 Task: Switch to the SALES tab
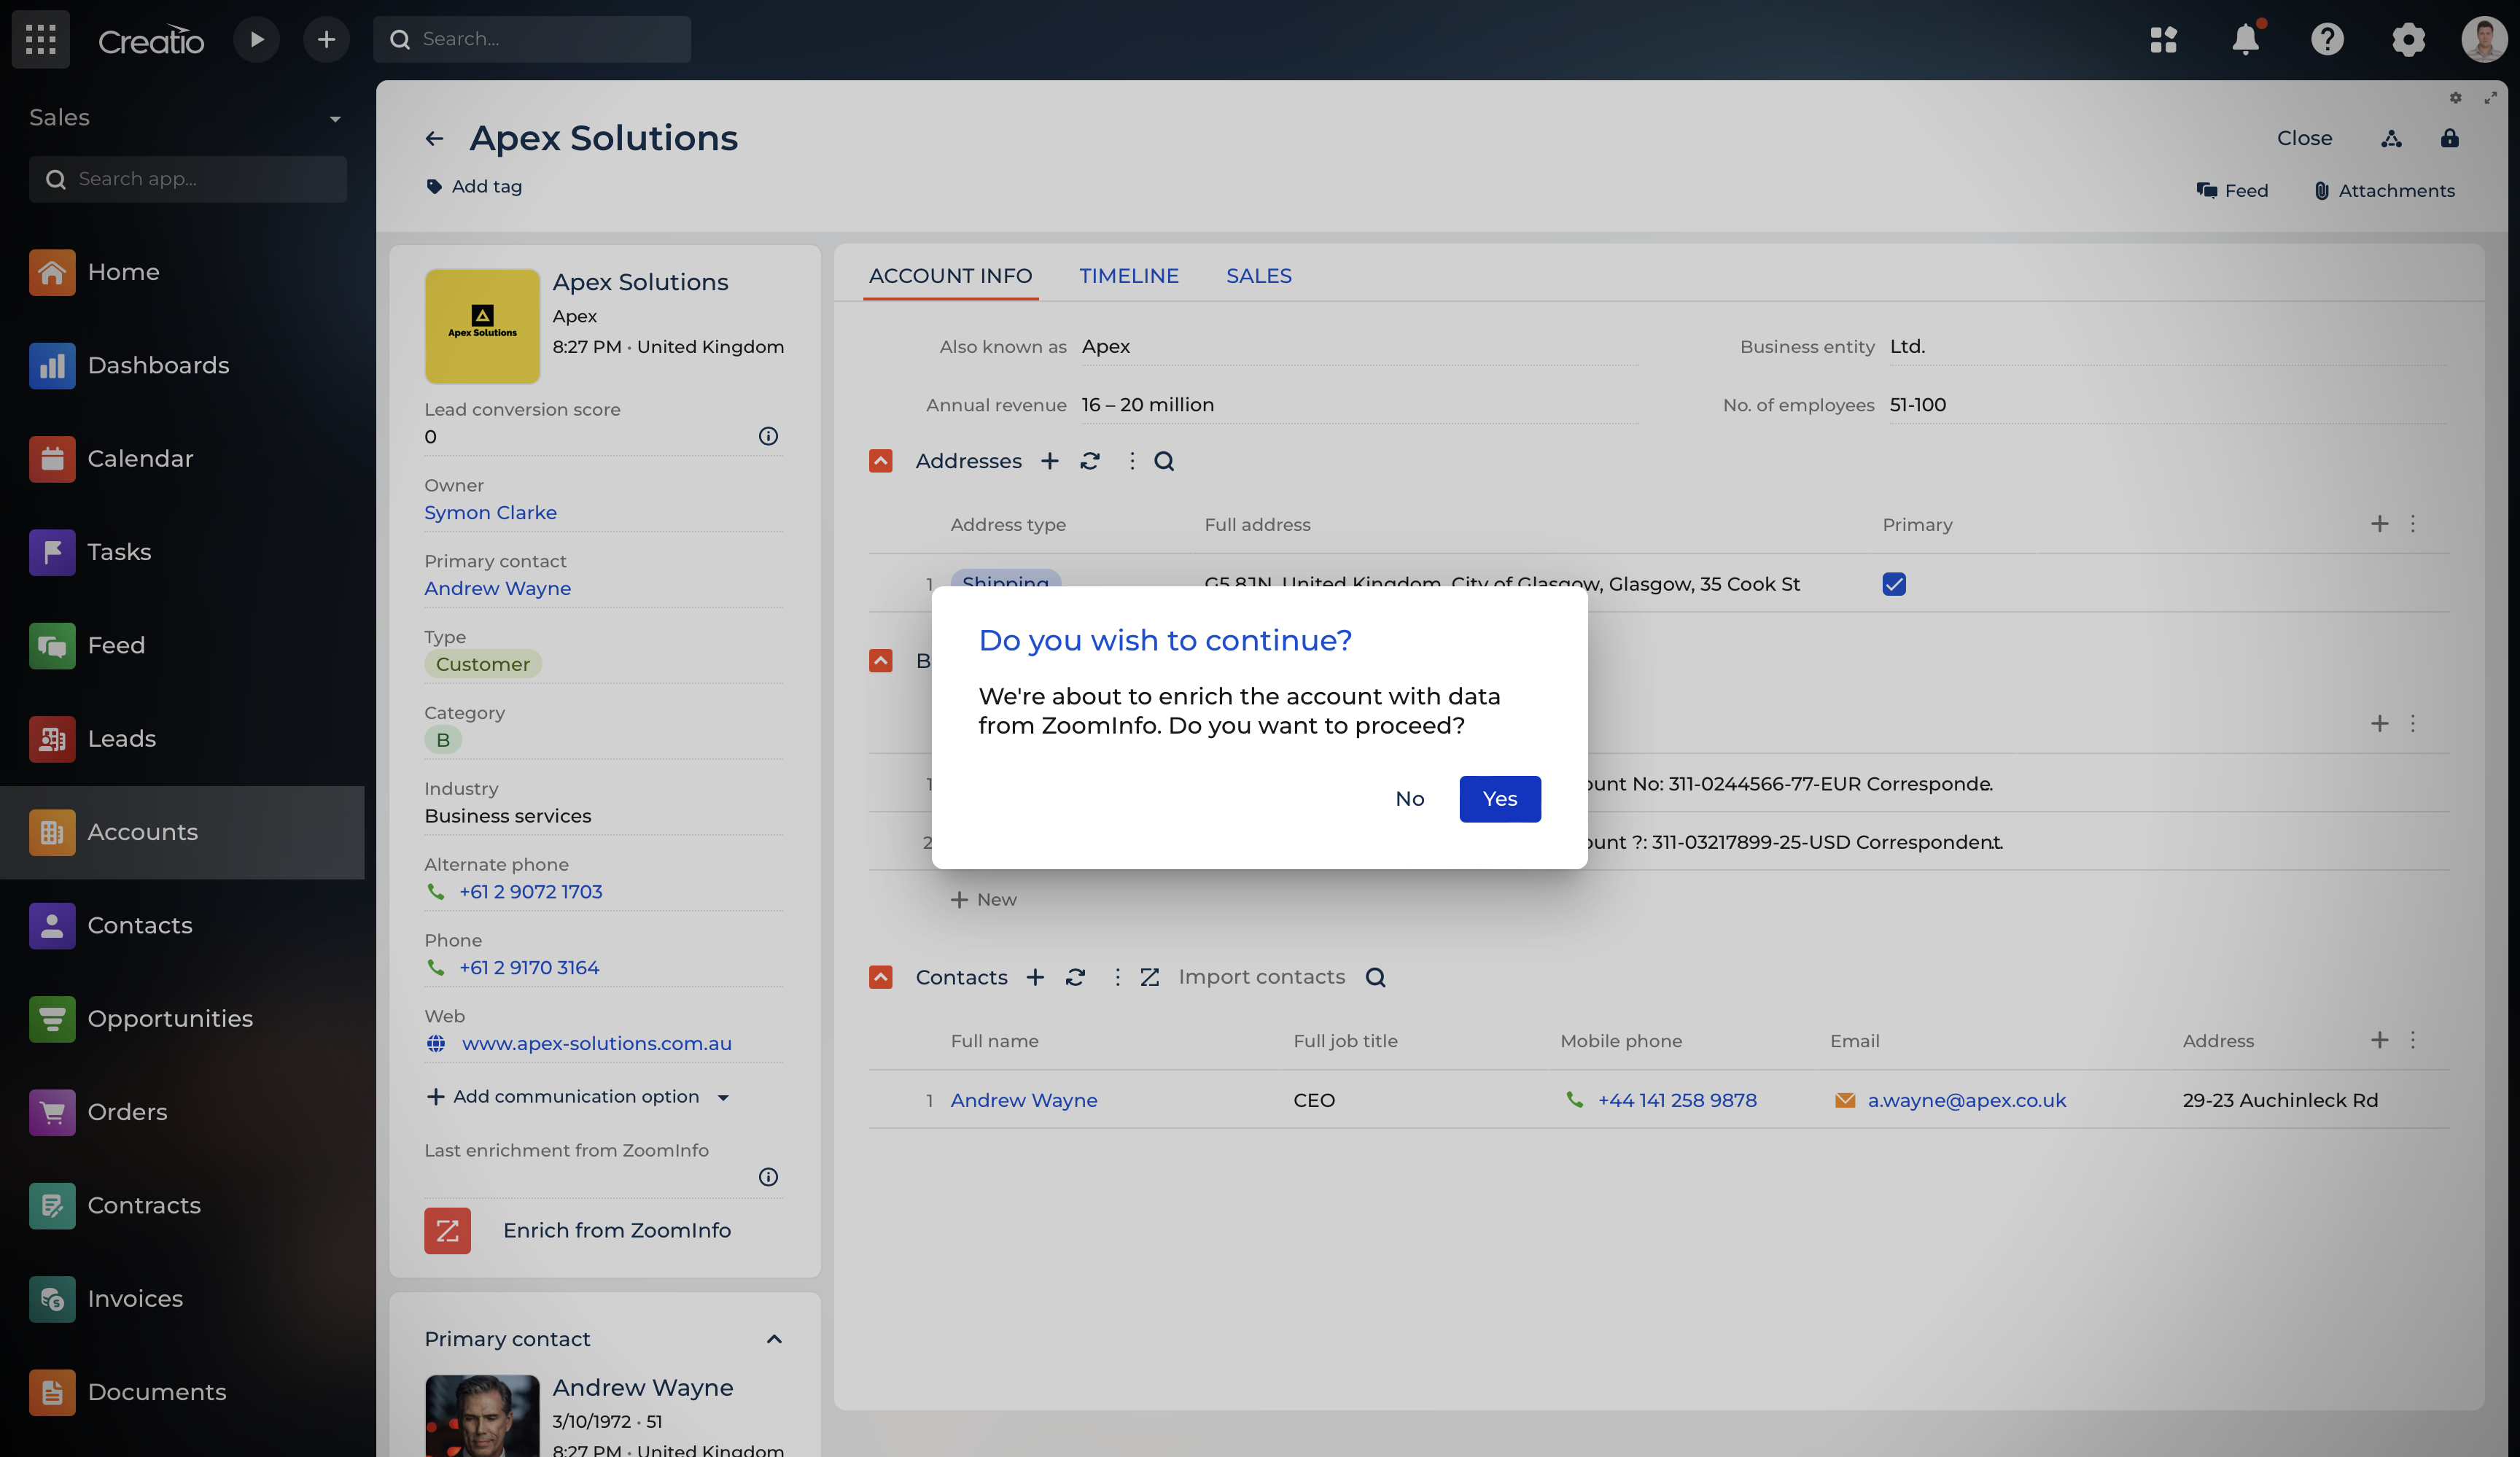[1259, 275]
